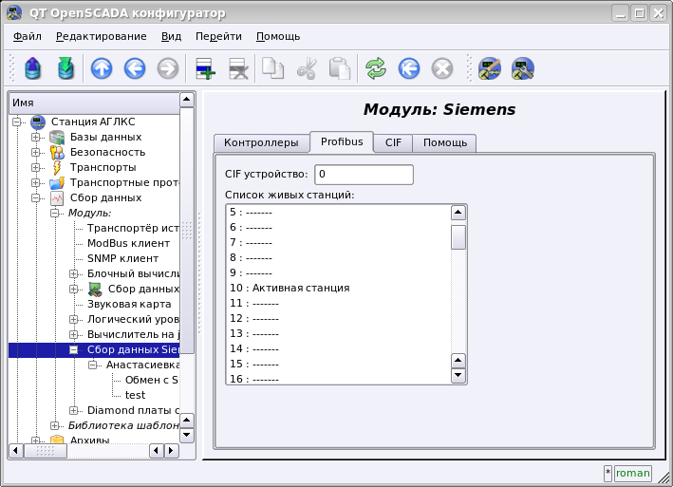Screen dimensions: 673x487
Task: Switch to the Контроллеры tab
Action: click(x=261, y=143)
